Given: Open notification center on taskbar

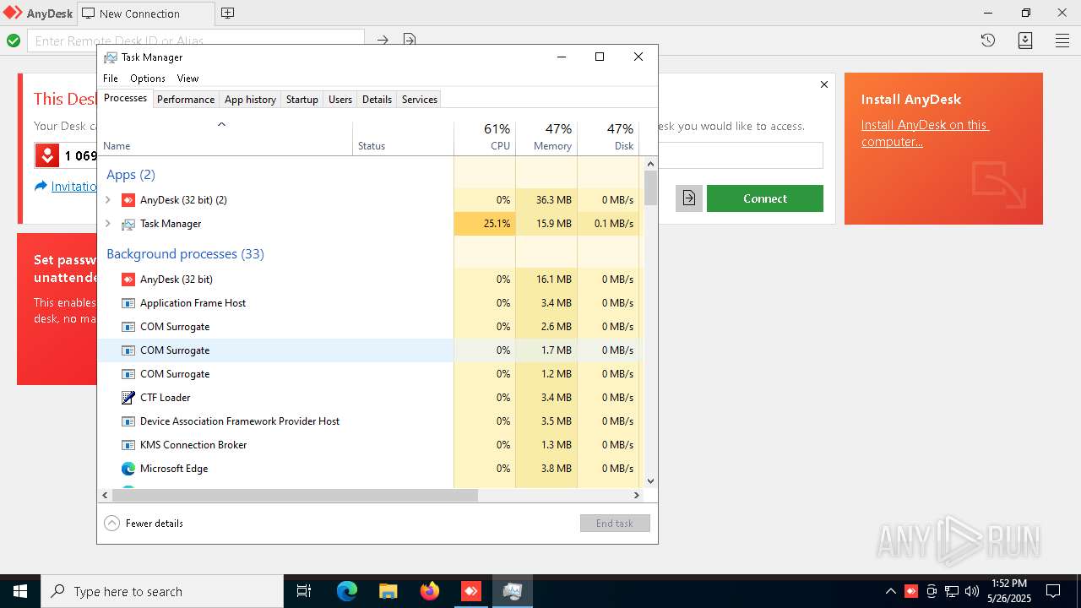Looking at the screenshot, I should click(x=1053, y=591).
